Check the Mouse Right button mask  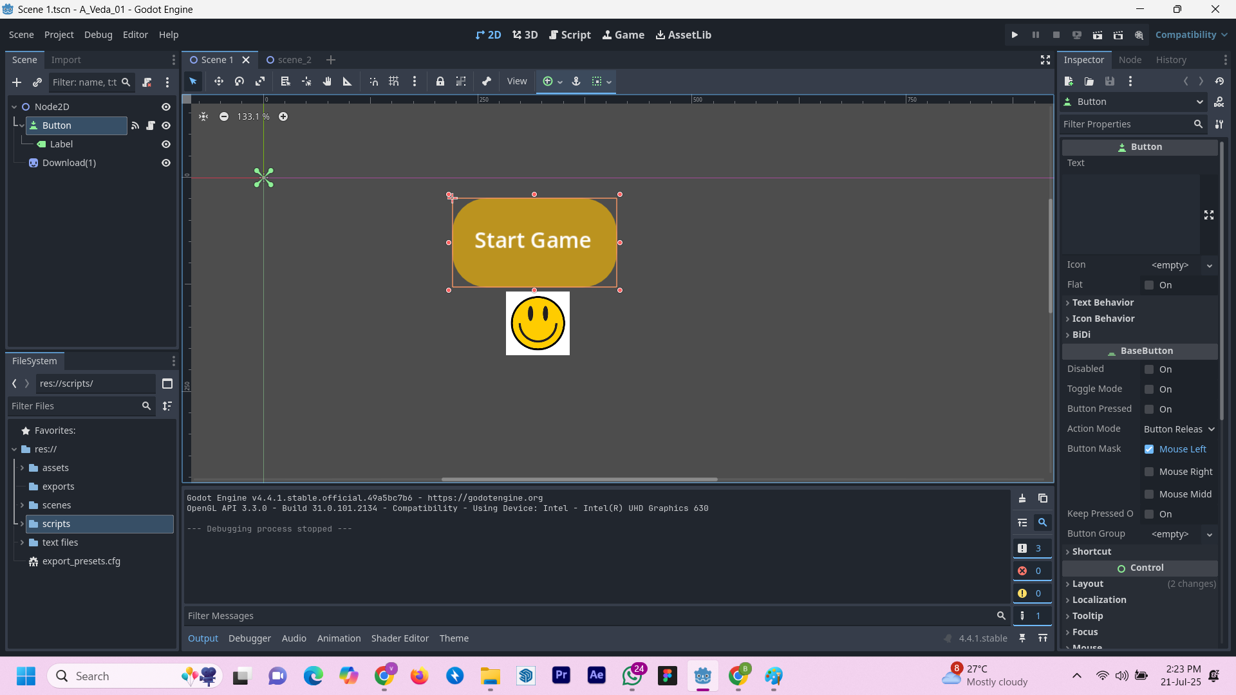pos(1149,472)
